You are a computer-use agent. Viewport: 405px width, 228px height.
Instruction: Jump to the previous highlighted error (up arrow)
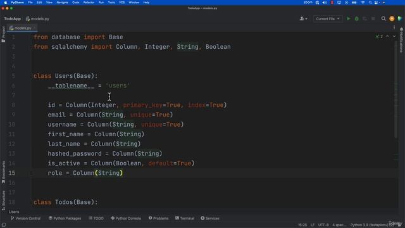pos(387,37)
